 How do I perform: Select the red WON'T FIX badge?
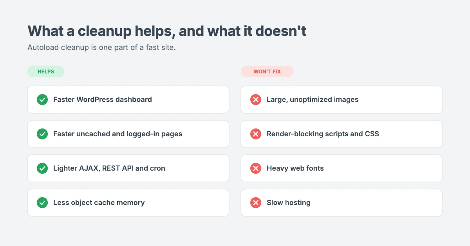pos(267,71)
